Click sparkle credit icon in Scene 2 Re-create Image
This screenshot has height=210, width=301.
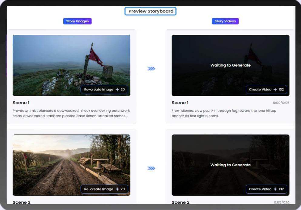pos(117,189)
